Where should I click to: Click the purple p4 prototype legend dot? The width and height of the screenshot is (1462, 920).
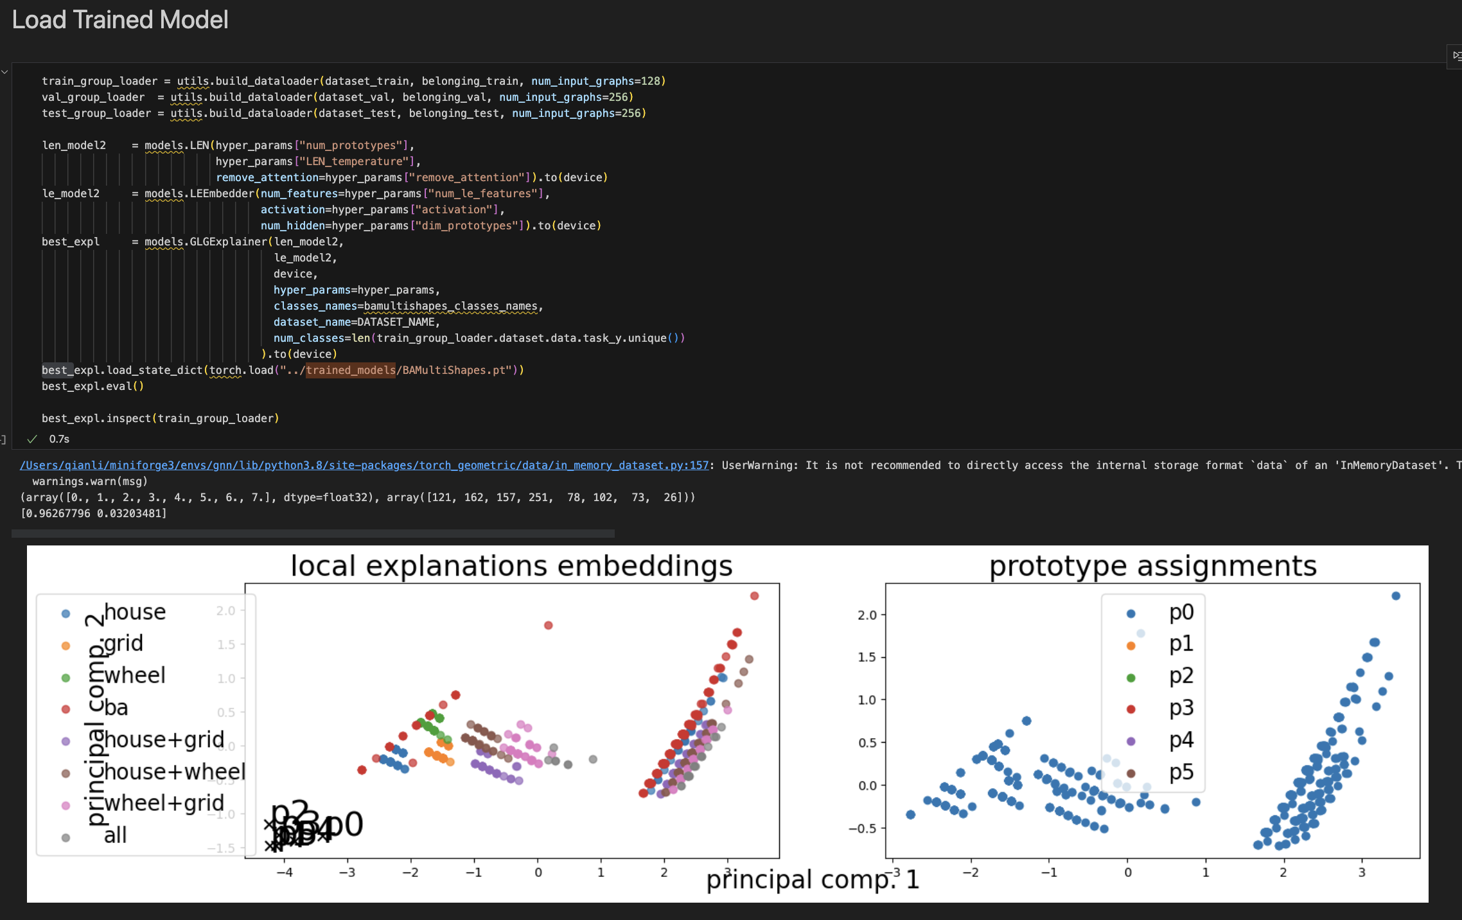point(1131,741)
